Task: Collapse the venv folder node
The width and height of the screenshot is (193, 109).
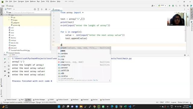Action: [7, 15]
